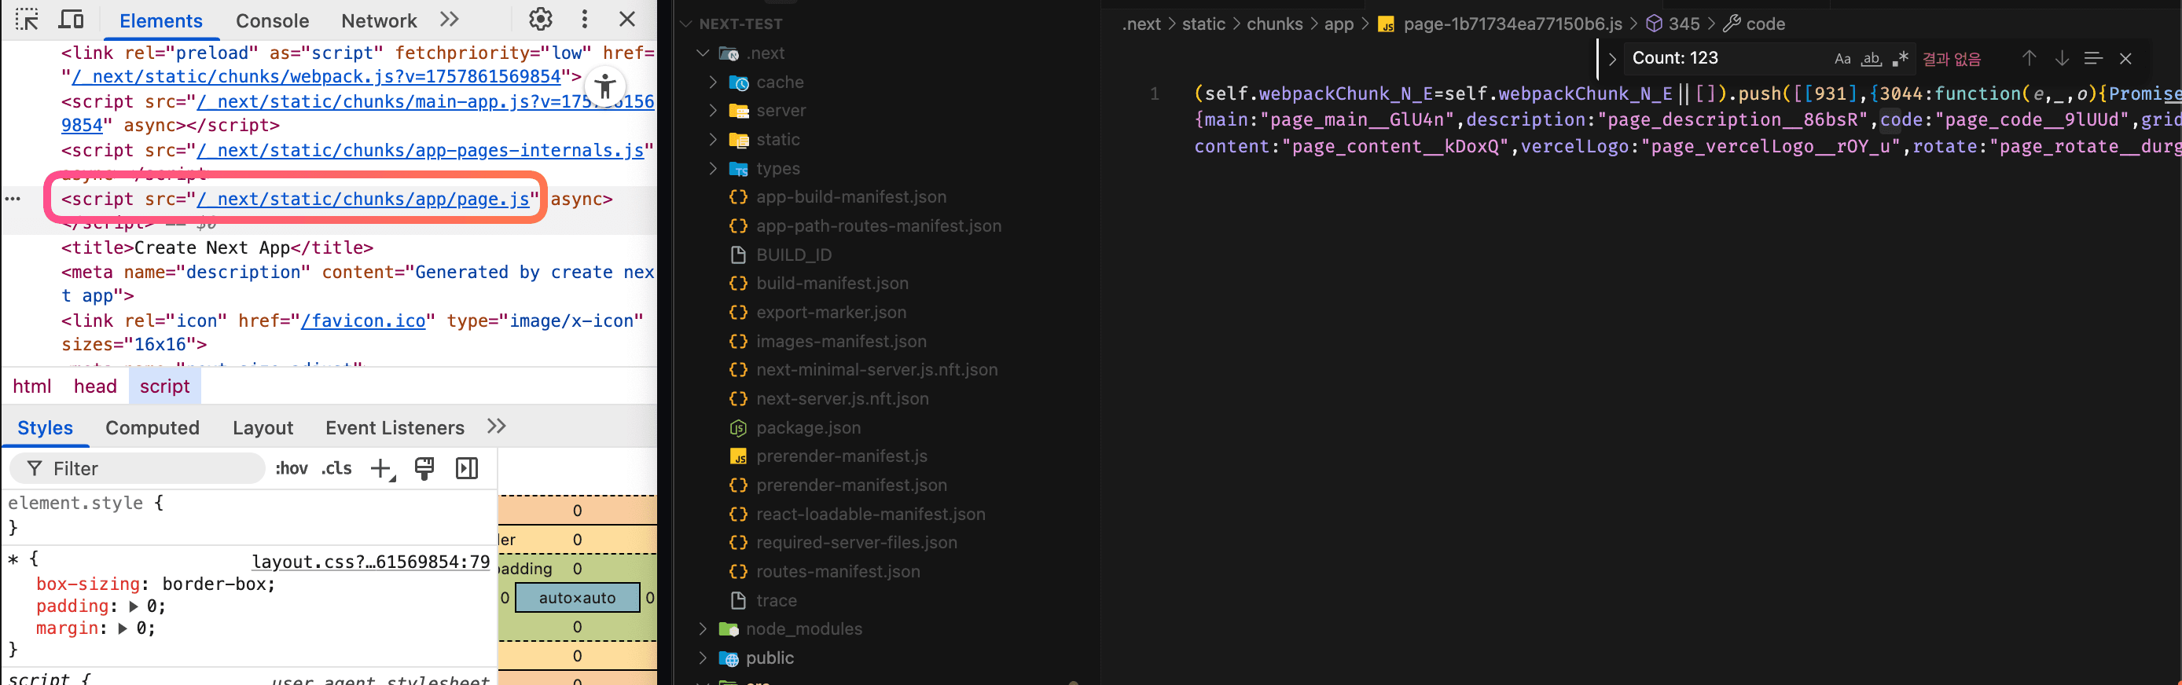Activate the inspect element picker icon

[x=27, y=20]
